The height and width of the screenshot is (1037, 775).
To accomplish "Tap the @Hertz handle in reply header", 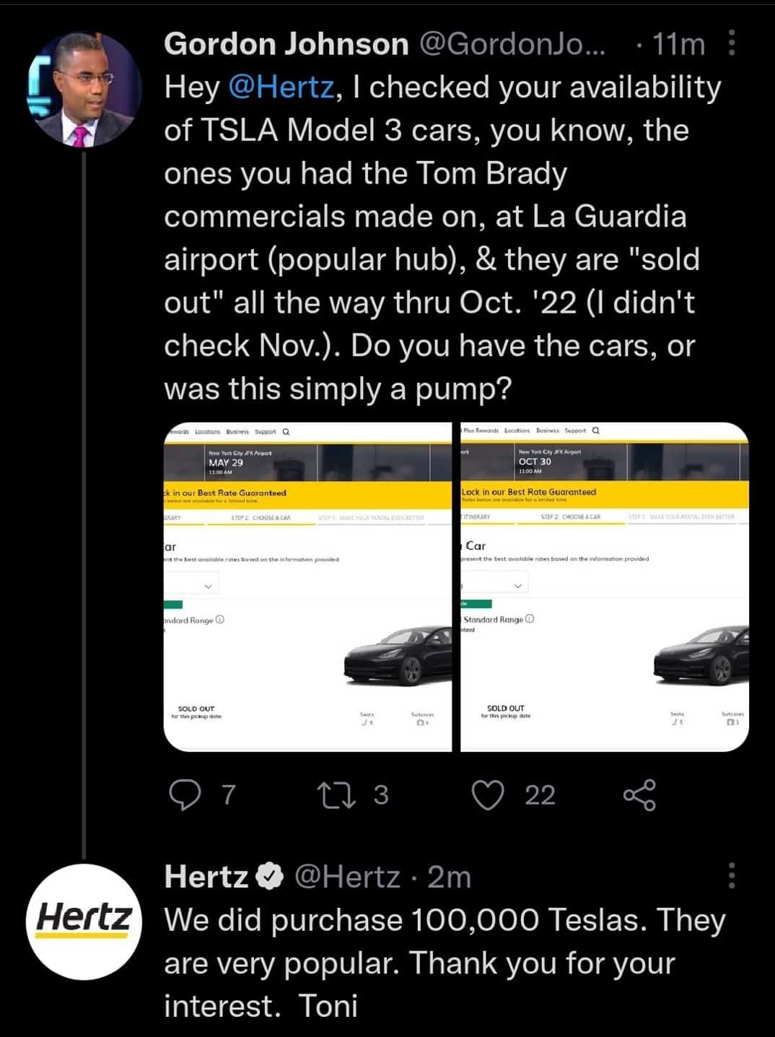I will coord(347,877).
